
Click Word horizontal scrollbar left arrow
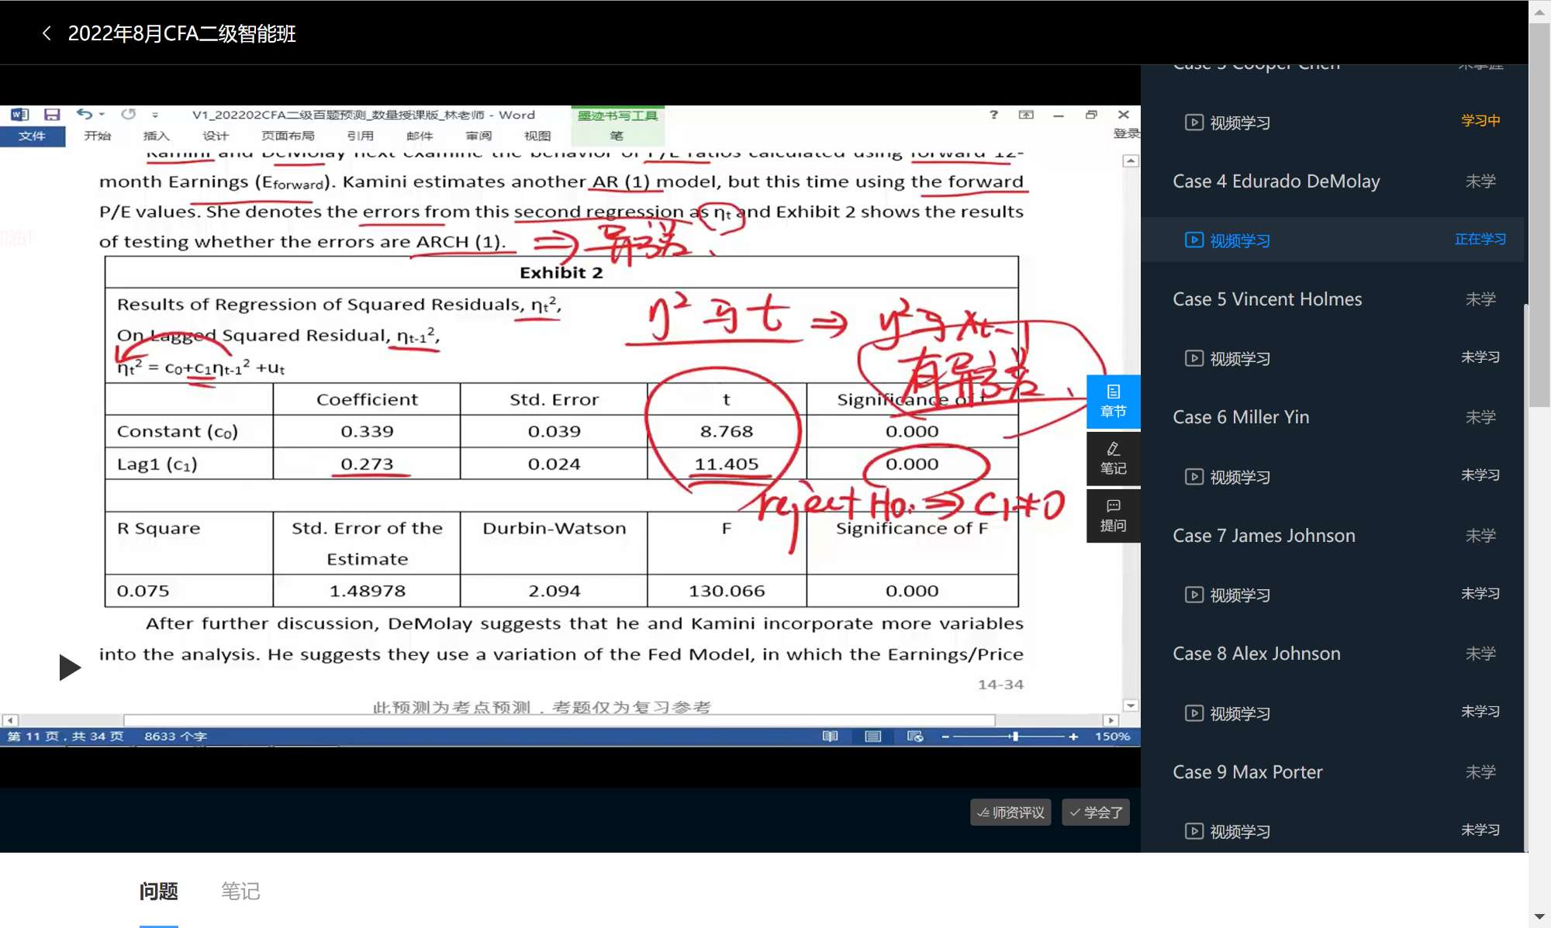9,720
